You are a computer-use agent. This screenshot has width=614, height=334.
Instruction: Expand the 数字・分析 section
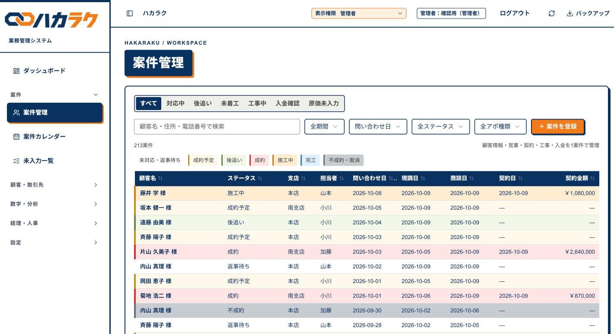pyautogui.click(x=55, y=204)
